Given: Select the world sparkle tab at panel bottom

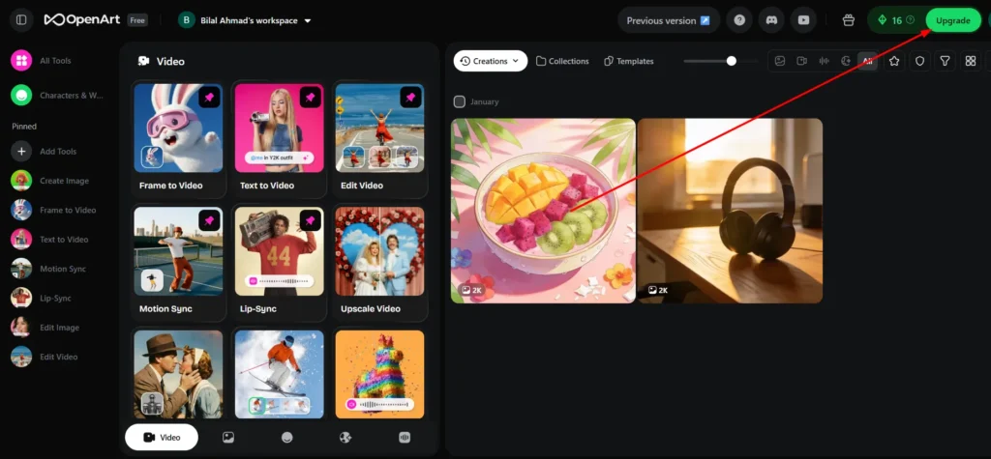Looking at the screenshot, I should coord(345,437).
